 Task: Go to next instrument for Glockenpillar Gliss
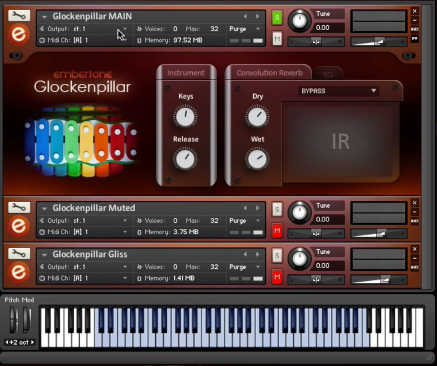pos(258,254)
